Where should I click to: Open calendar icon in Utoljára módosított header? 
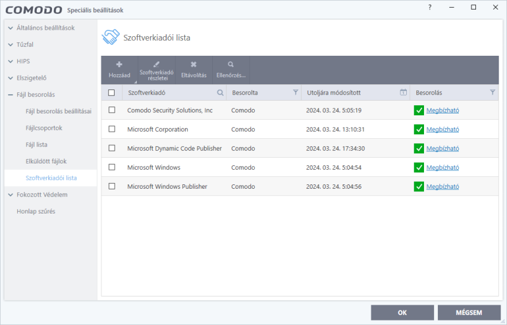pyautogui.click(x=403, y=92)
